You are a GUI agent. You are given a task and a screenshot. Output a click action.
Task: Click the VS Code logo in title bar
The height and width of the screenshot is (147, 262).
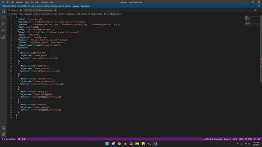pyautogui.click(x=2, y=2)
